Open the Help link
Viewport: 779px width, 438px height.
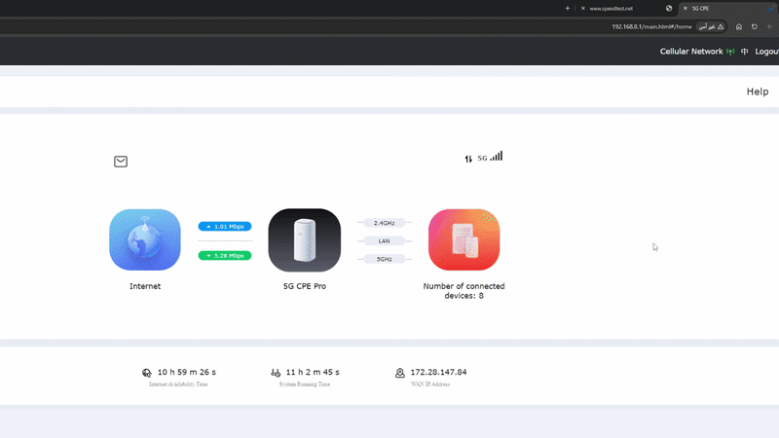pos(758,91)
